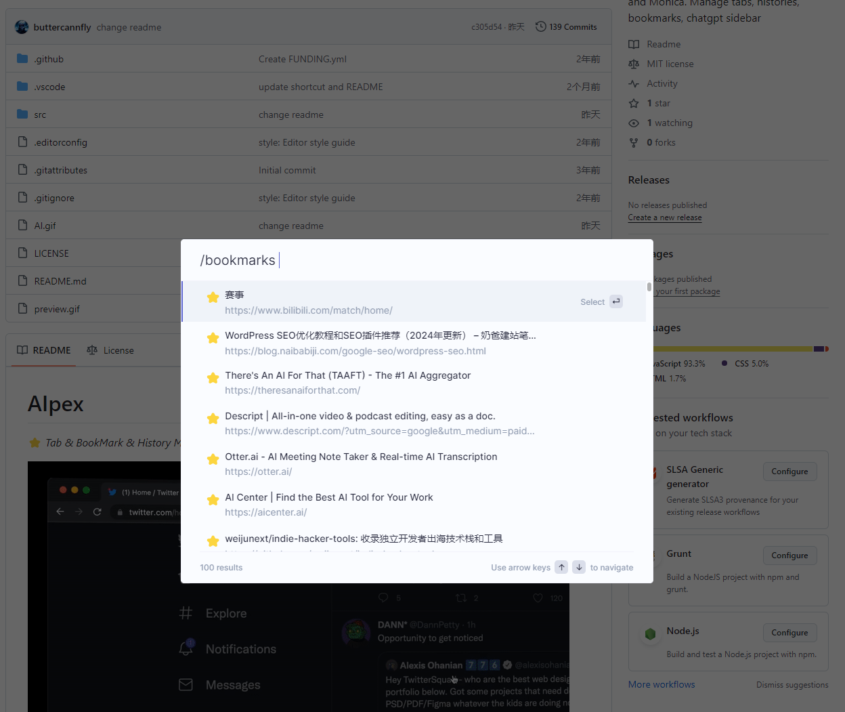Open the .github folder name link

49,59
